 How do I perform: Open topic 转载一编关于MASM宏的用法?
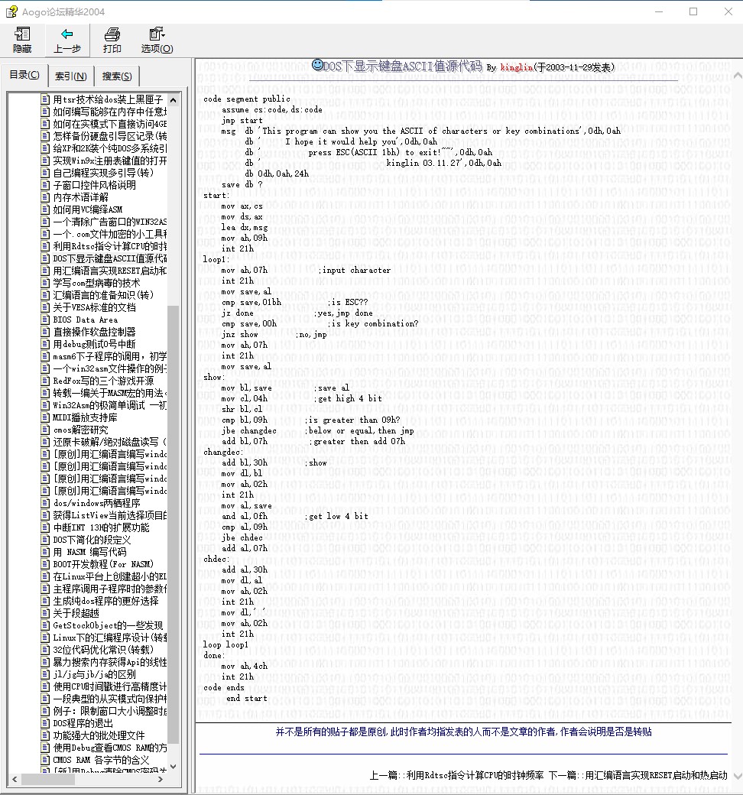point(109,392)
